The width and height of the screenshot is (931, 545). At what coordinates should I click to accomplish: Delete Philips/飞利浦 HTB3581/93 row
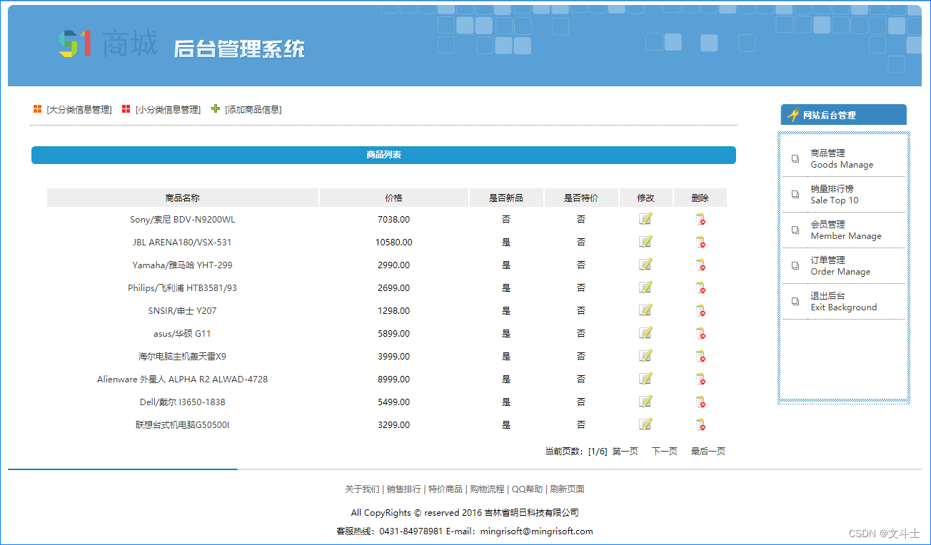(x=700, y=288)
